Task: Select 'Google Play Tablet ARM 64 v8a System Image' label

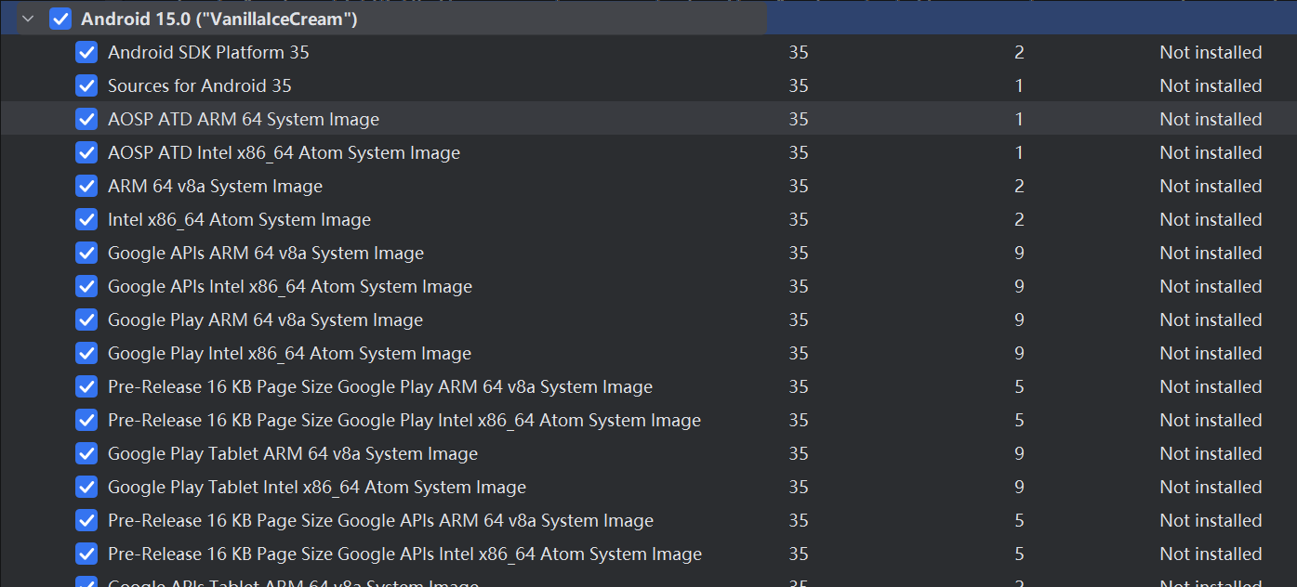Action: click(293, 453)
